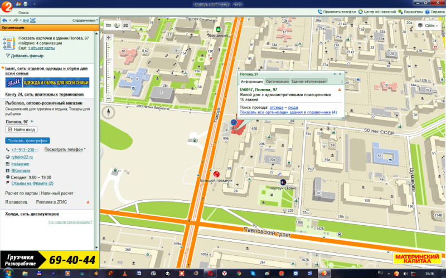Viewport: 446px width, 278px height.
Task: Click the map zoom-out minus button
Action: (108, 93)
